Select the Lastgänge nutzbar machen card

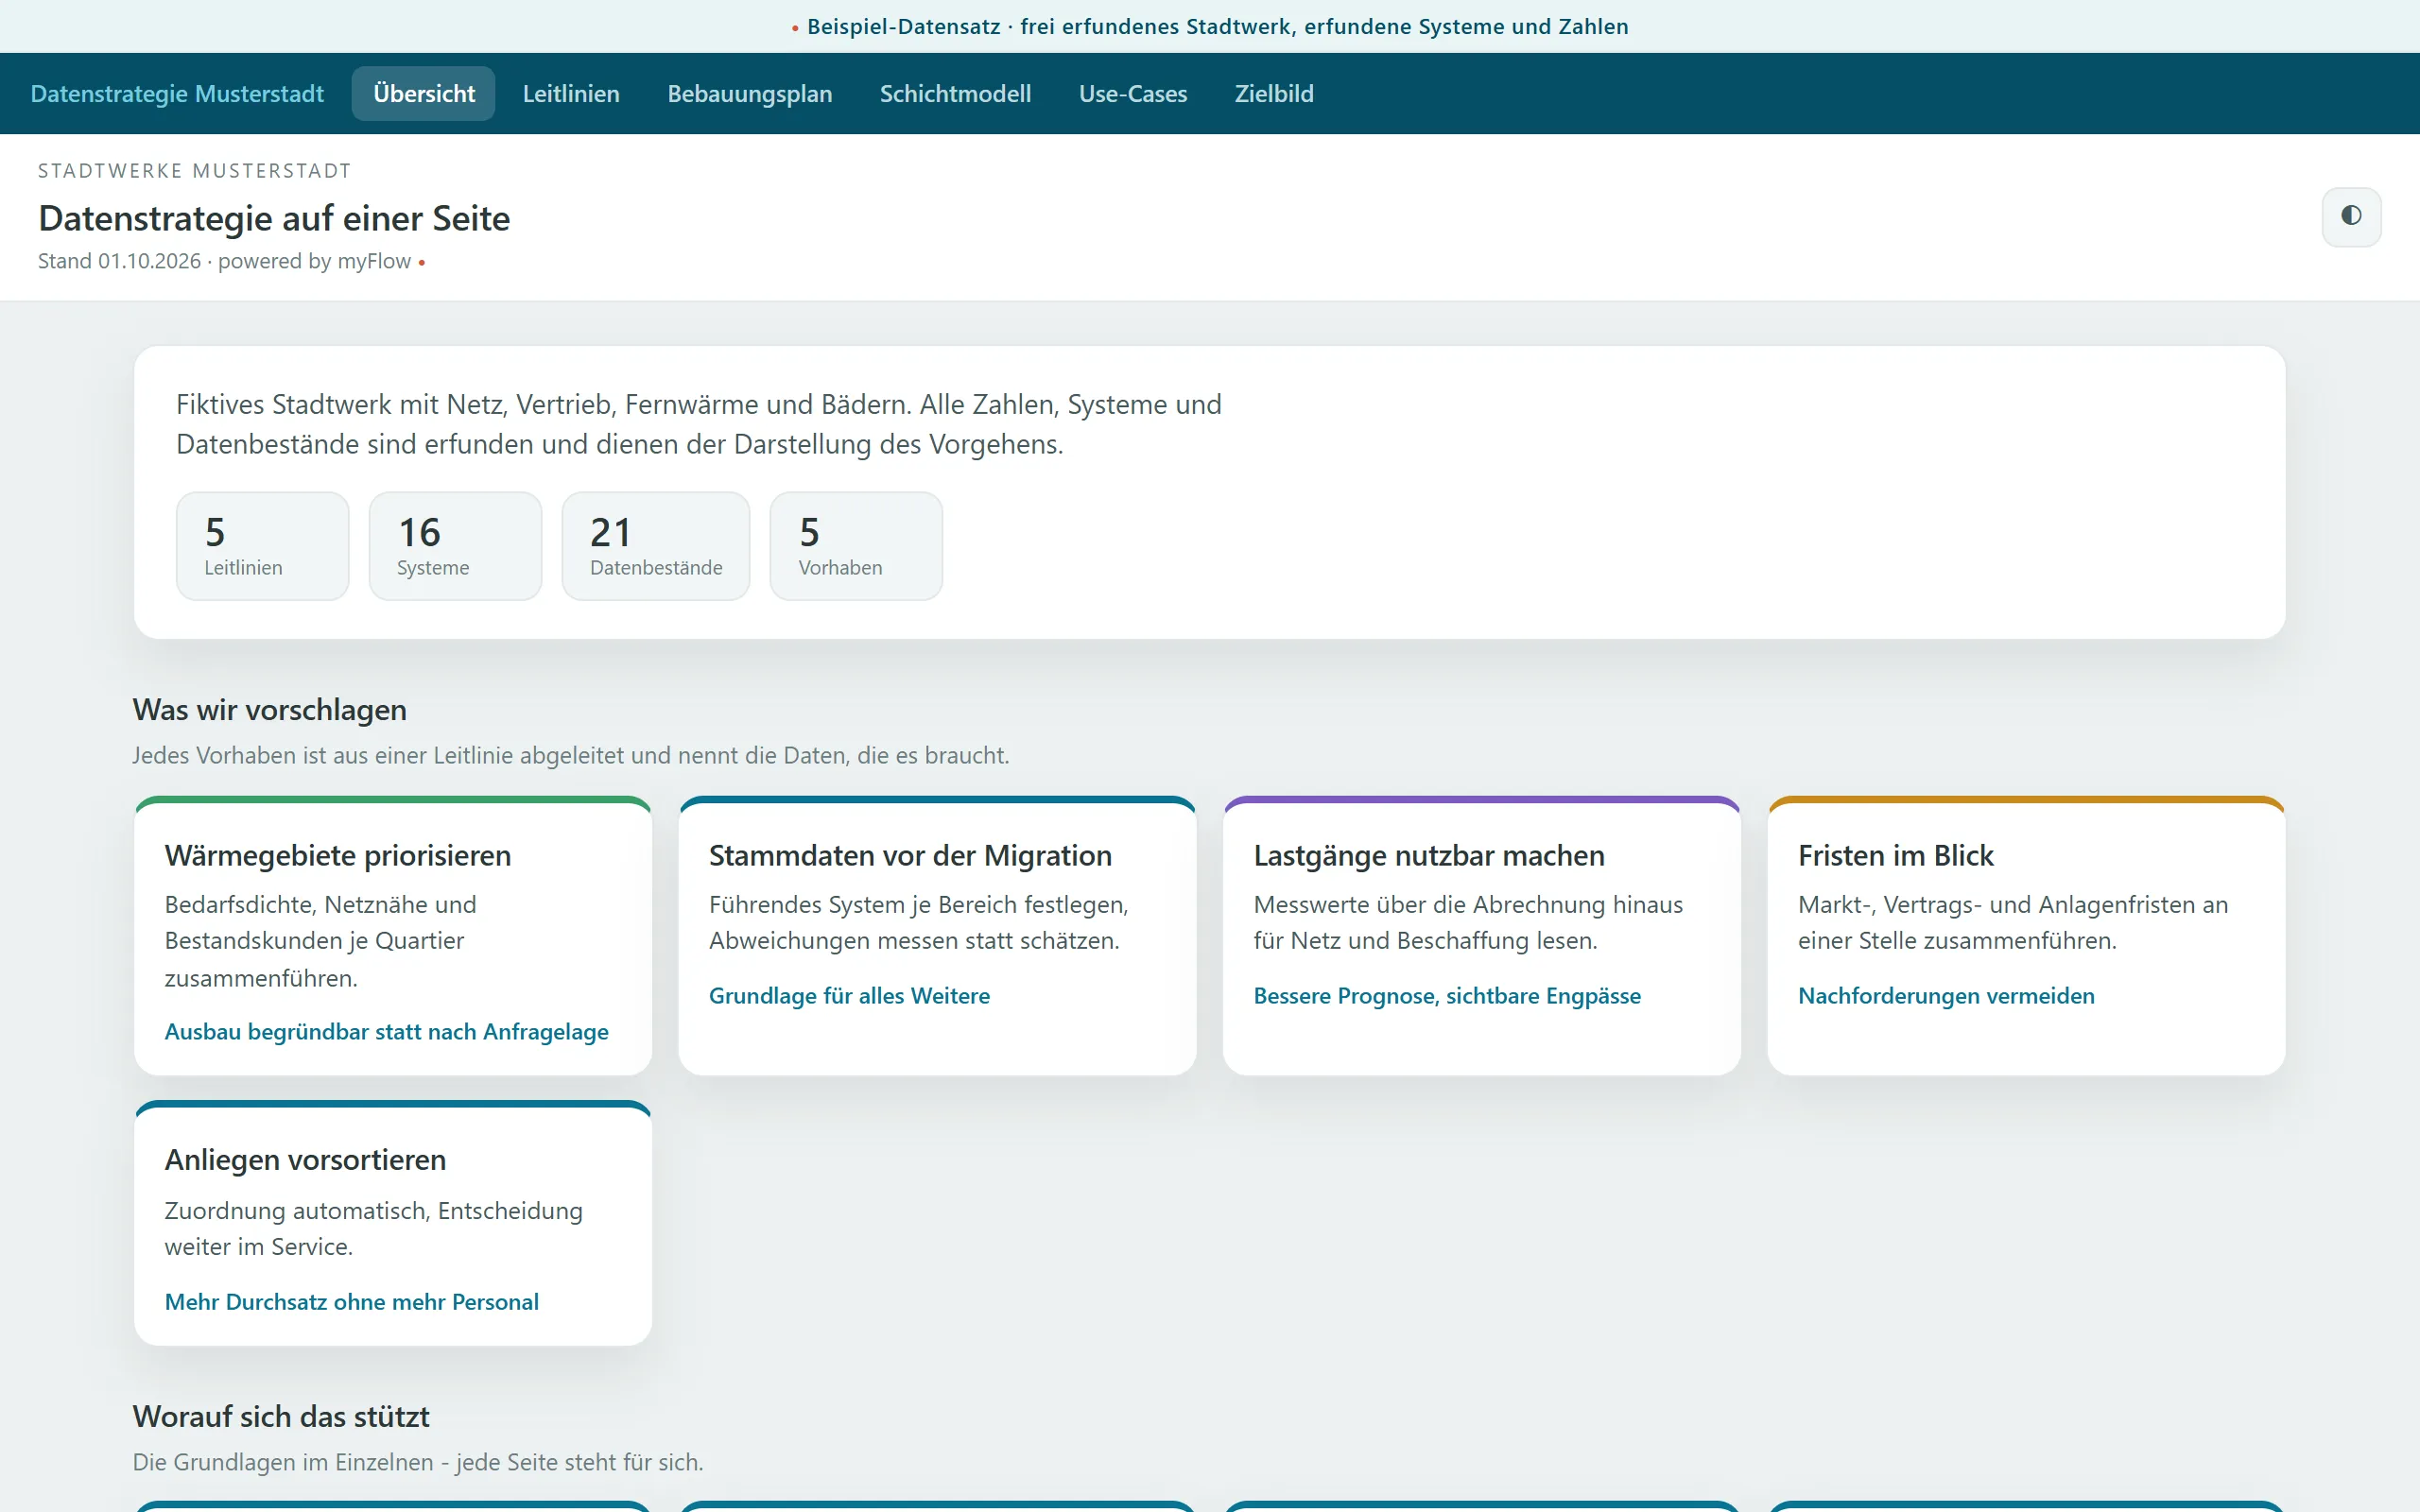point(1482,936)
